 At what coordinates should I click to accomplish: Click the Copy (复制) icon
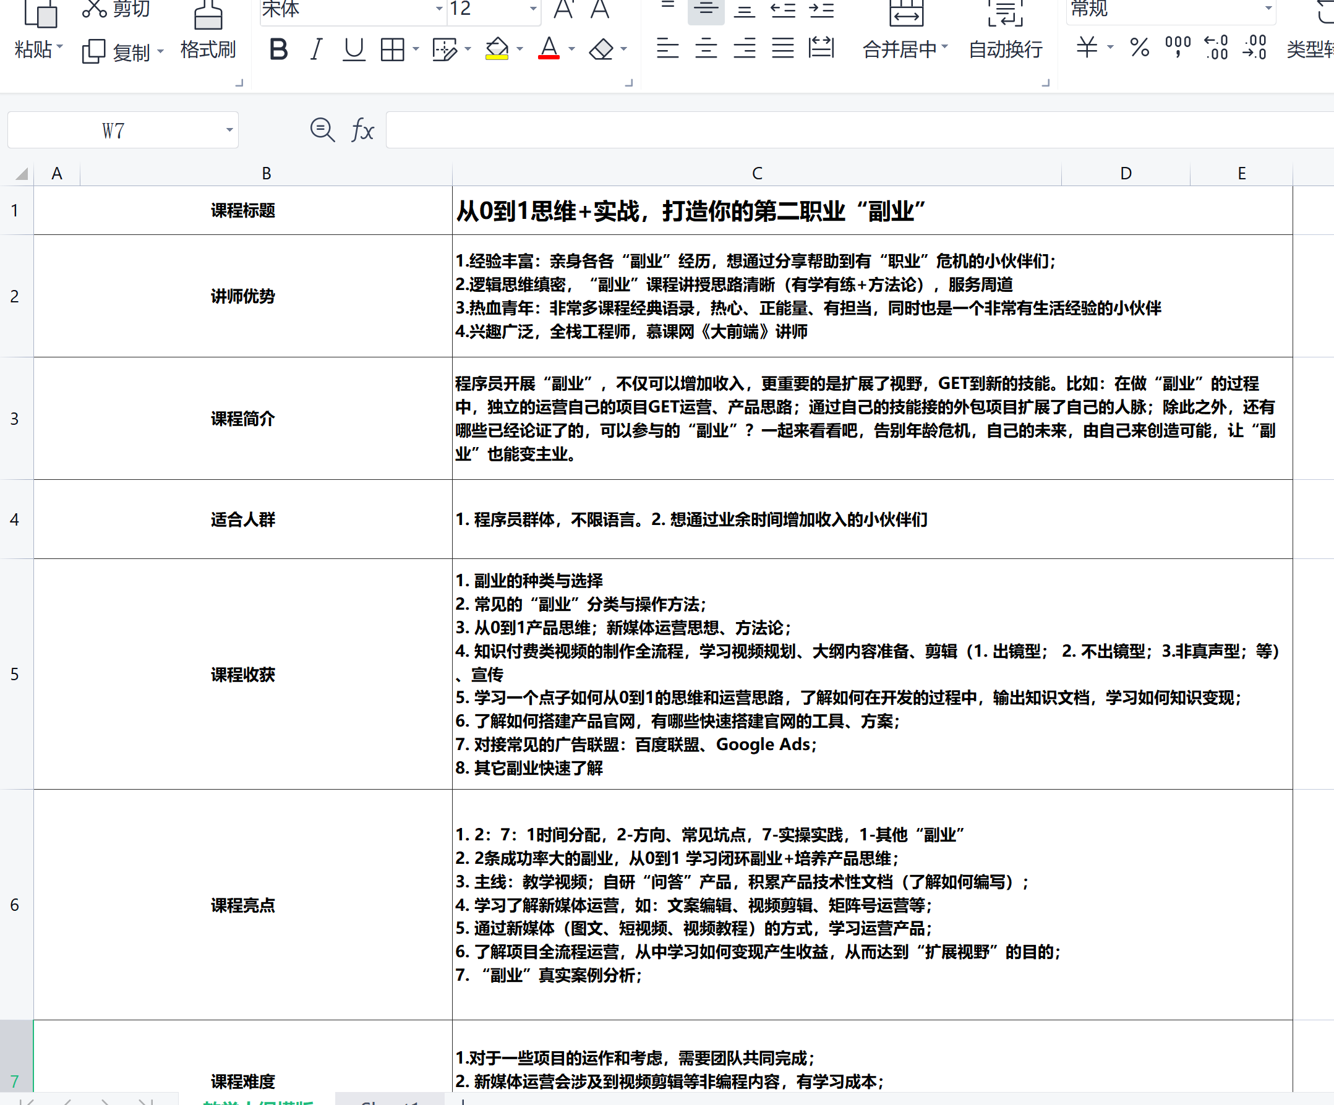click(94, 51)
